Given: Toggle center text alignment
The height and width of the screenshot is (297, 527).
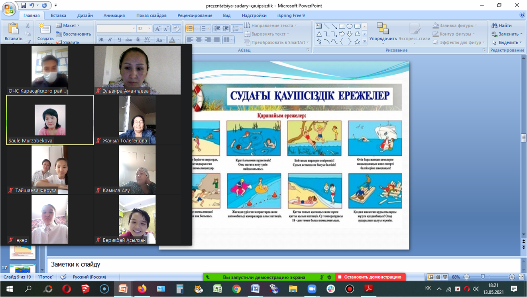Looking at the screenshot, I should (x=199, y=40).
